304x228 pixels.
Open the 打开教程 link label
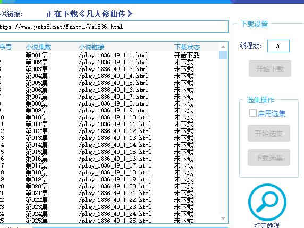click(x=267, y=225)
